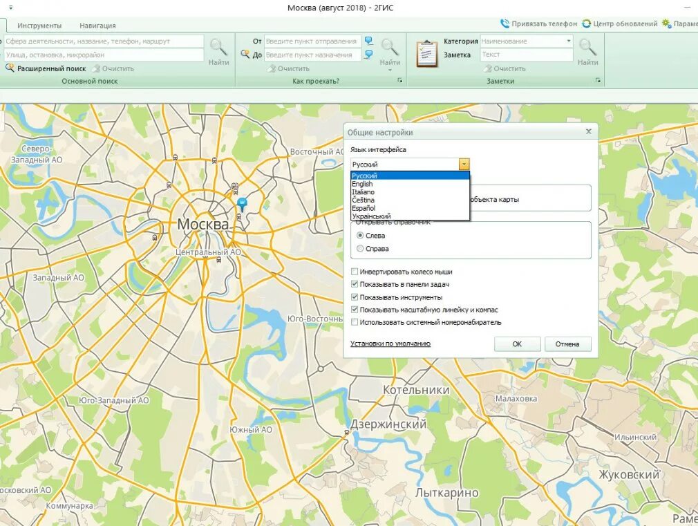This screenshot has width=698, height=526.
Task: Click the OK button
Action: tap(517, 344)
